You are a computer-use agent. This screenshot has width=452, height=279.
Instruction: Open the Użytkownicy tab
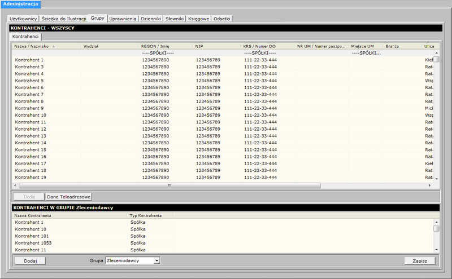click(x=23, y=19)
